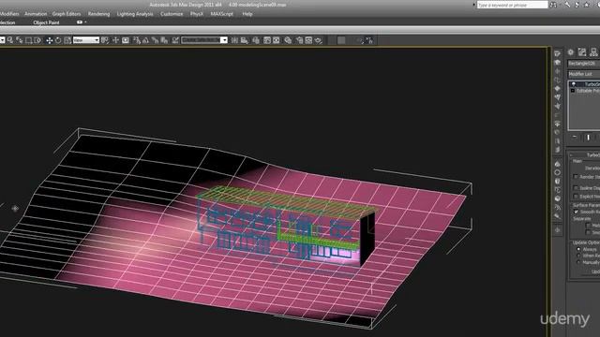600x337 pixels.
Task: Open the Customize menu
Action: point(172,14)
